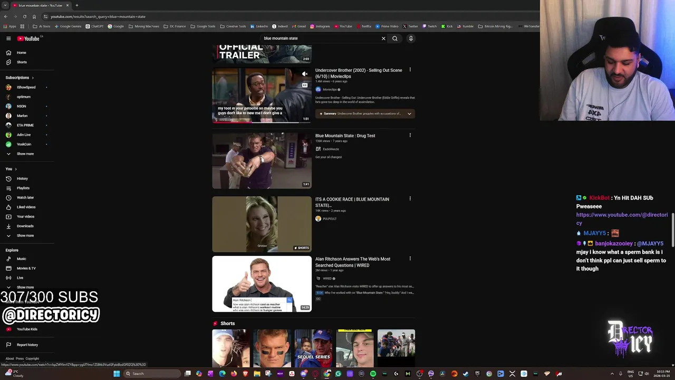675x380 pixels.
Task: Open the Cookie Race Shorts thumbnail
Action: pyautogui.click(x=262, y=224)
